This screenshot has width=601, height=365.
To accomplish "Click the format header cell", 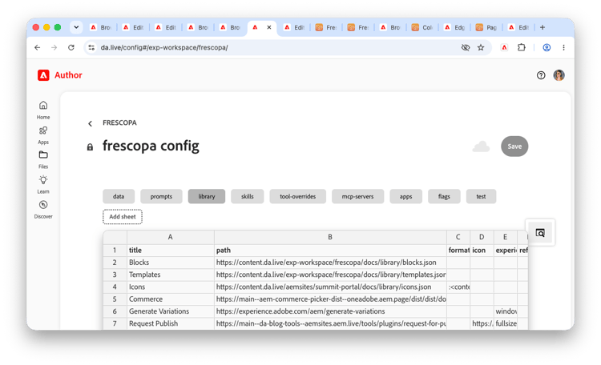I will [458, 250].
